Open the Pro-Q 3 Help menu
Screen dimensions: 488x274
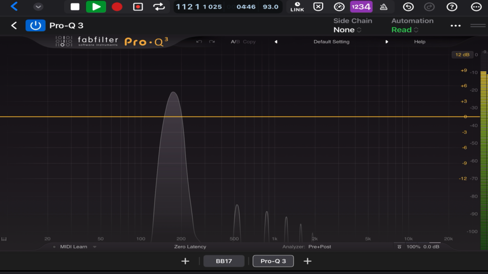(419, 42)
